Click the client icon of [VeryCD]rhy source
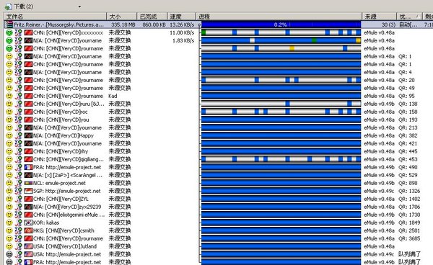The image size is (433, 265). [x=19, y=151]
